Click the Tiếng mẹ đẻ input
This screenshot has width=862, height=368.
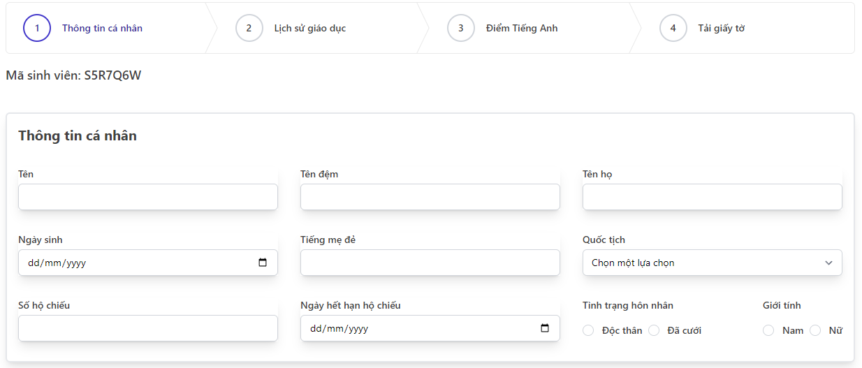coord(430,263)
